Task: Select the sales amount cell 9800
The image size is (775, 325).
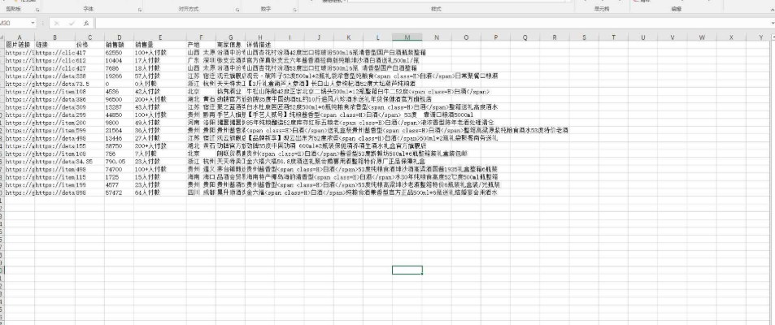Action: [119, 123]
